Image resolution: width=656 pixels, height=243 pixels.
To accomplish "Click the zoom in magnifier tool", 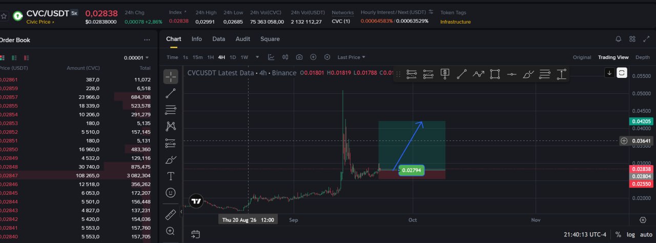I will click(171, 231).
